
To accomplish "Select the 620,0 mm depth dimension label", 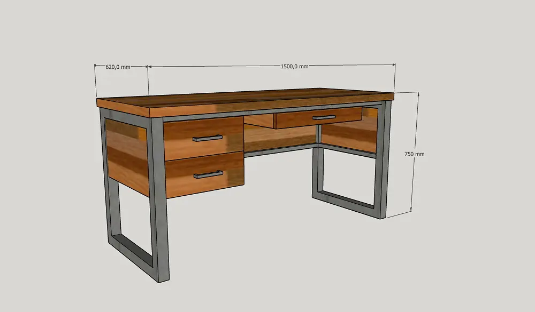I will (118, 67).
